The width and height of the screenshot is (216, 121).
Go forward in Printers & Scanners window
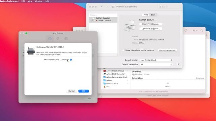point(107,7)
